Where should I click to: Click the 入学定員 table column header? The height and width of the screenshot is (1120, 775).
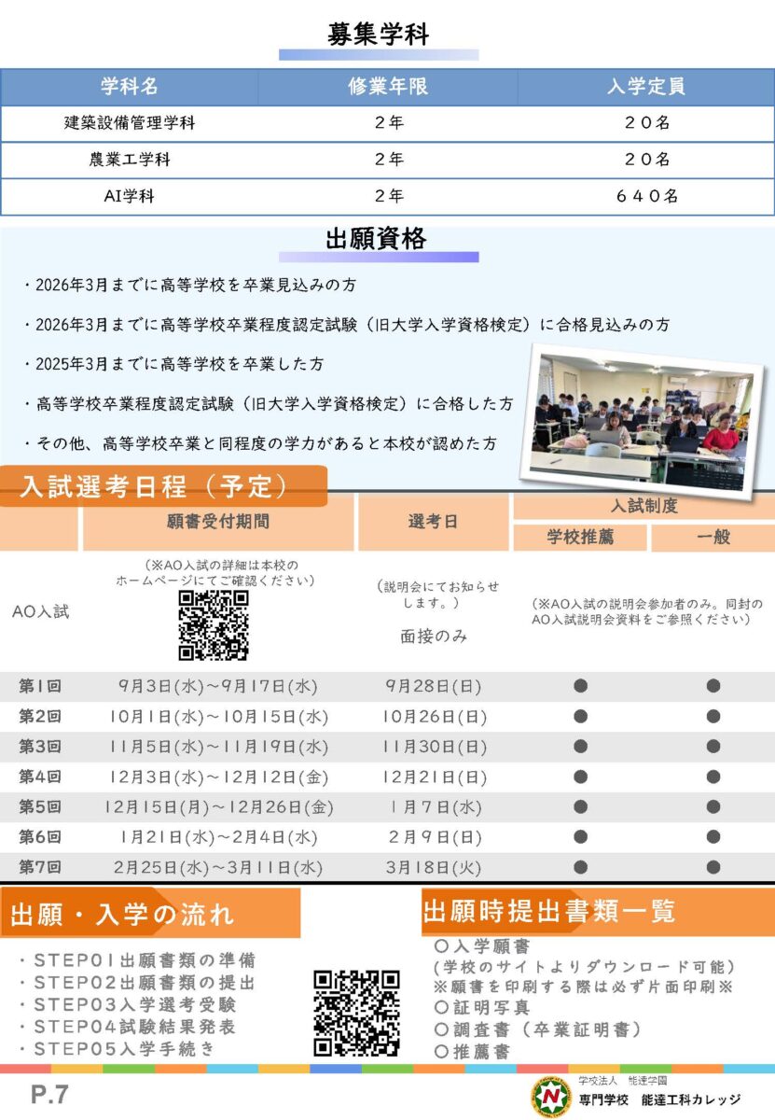[646, 88]
